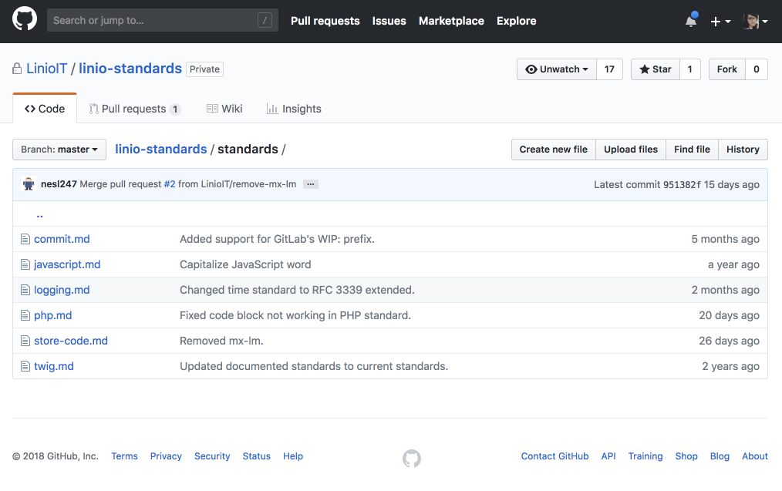
Task: Go to linio-standards in the breadcrumb
Action: (161, 149)
